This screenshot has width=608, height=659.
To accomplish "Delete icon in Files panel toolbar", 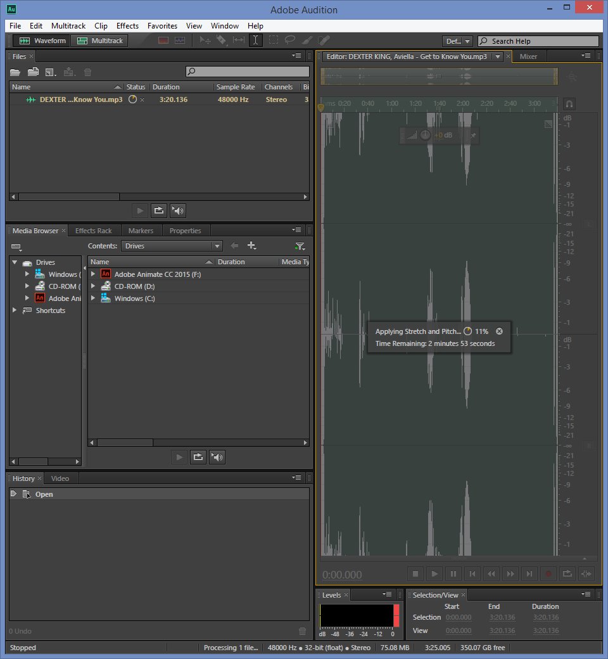I will pyautogui.click(x=87, y=72).
